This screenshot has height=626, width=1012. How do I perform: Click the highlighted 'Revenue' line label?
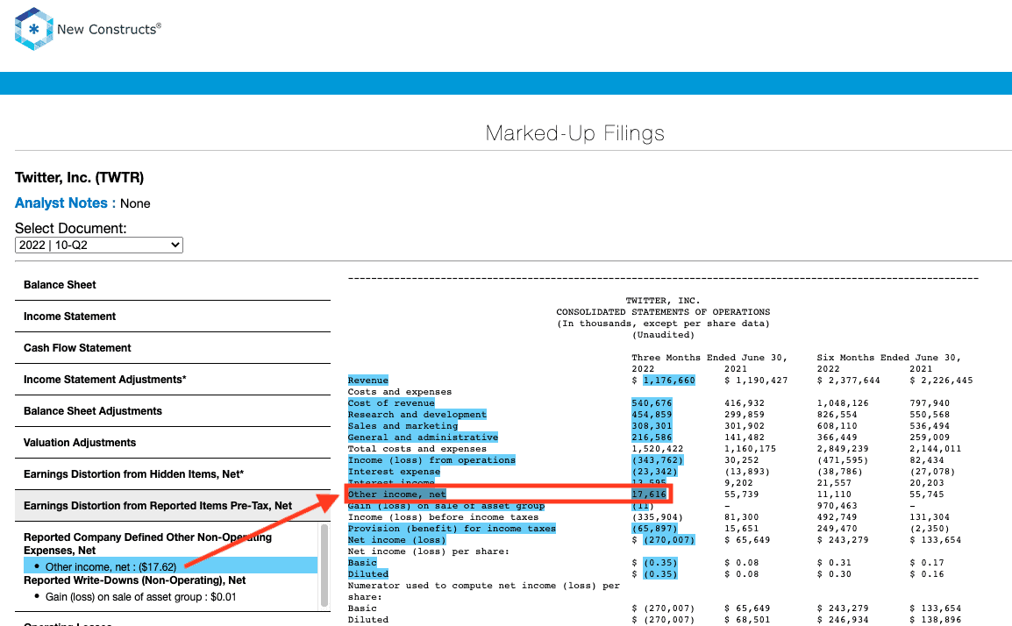click(x=368, y=381)
